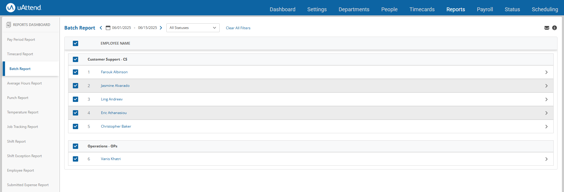The image size is (564, 192).
Task: Open Vanis Khatri's name link
Action: 111,159
